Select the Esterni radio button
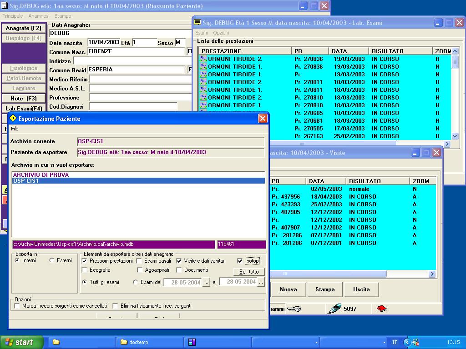 tap(52, 261)
